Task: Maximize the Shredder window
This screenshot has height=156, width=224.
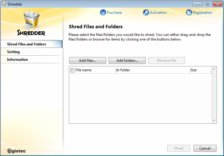Action: [x=207, y=4]
